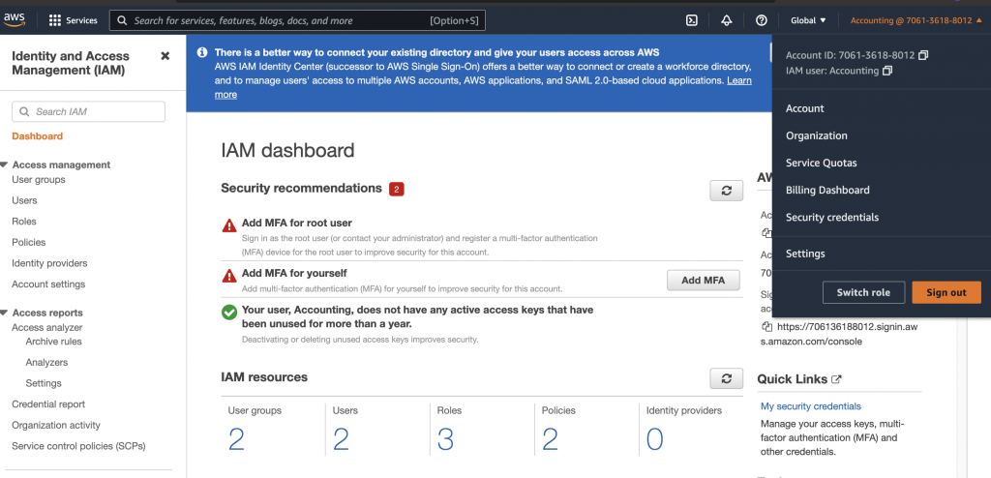
Task: Open Analyzers in sidebar
Action: point(46,362)
